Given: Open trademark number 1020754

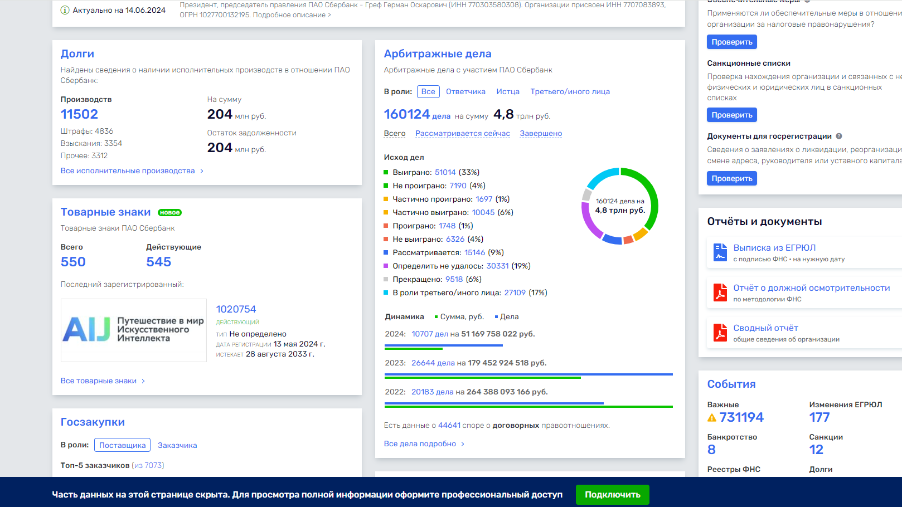Looking at the screenshot, I should (x=236, y=309).
